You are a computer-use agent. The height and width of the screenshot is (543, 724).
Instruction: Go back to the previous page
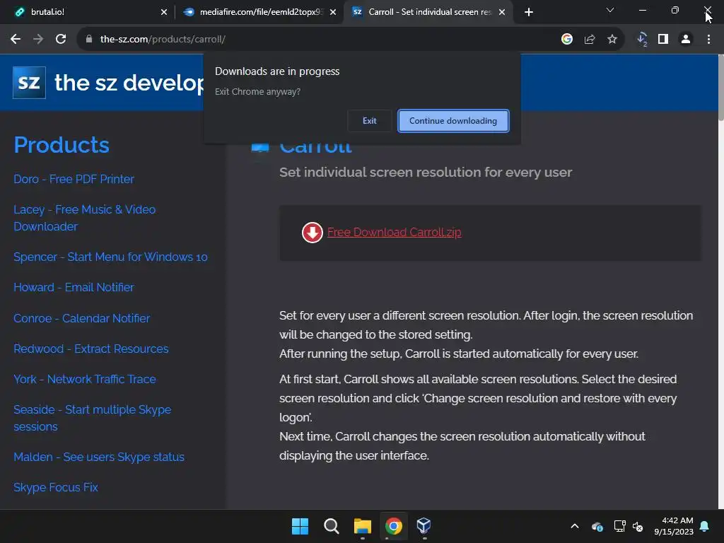[x=16, y=40]
